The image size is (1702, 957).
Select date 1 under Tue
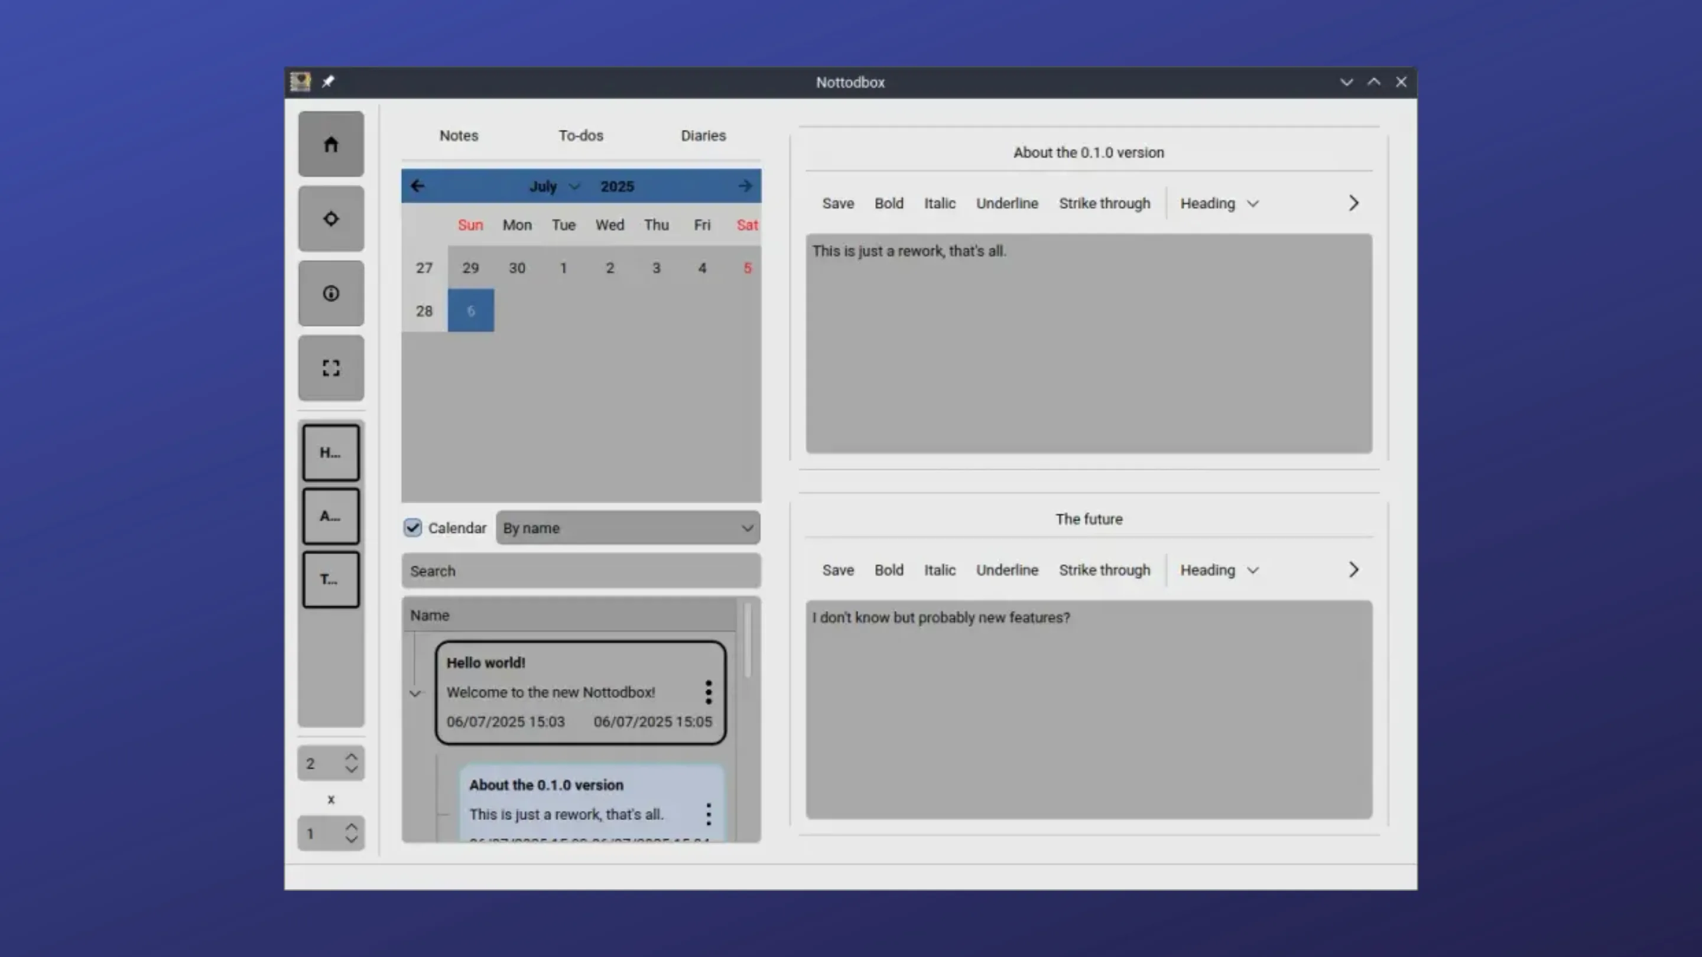563,268
